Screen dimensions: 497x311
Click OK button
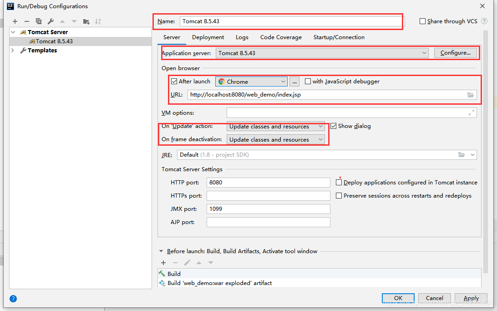(x=398, y=298)
